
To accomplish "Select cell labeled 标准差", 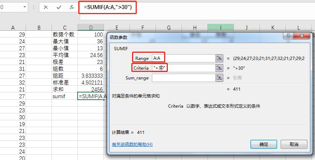I will (65, 82).
